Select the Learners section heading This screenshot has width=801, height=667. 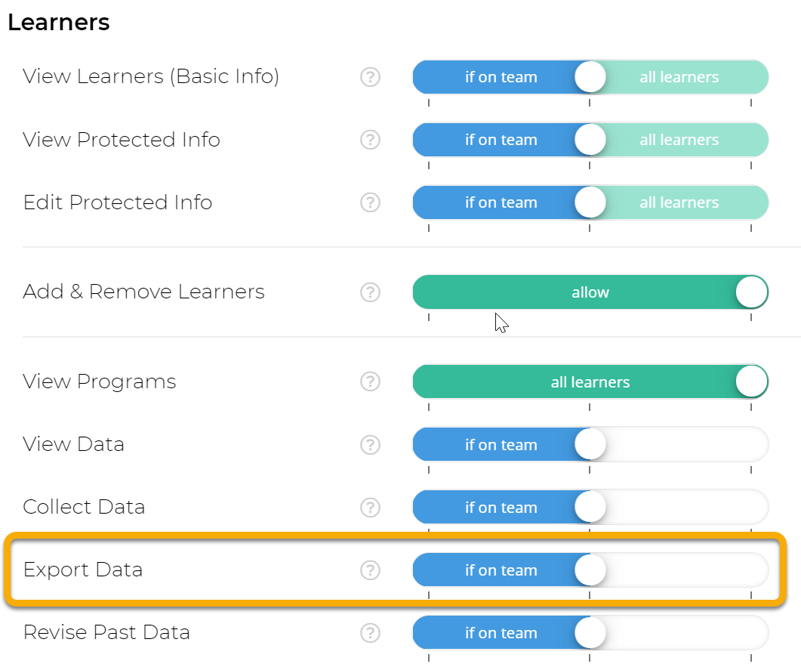58,23
